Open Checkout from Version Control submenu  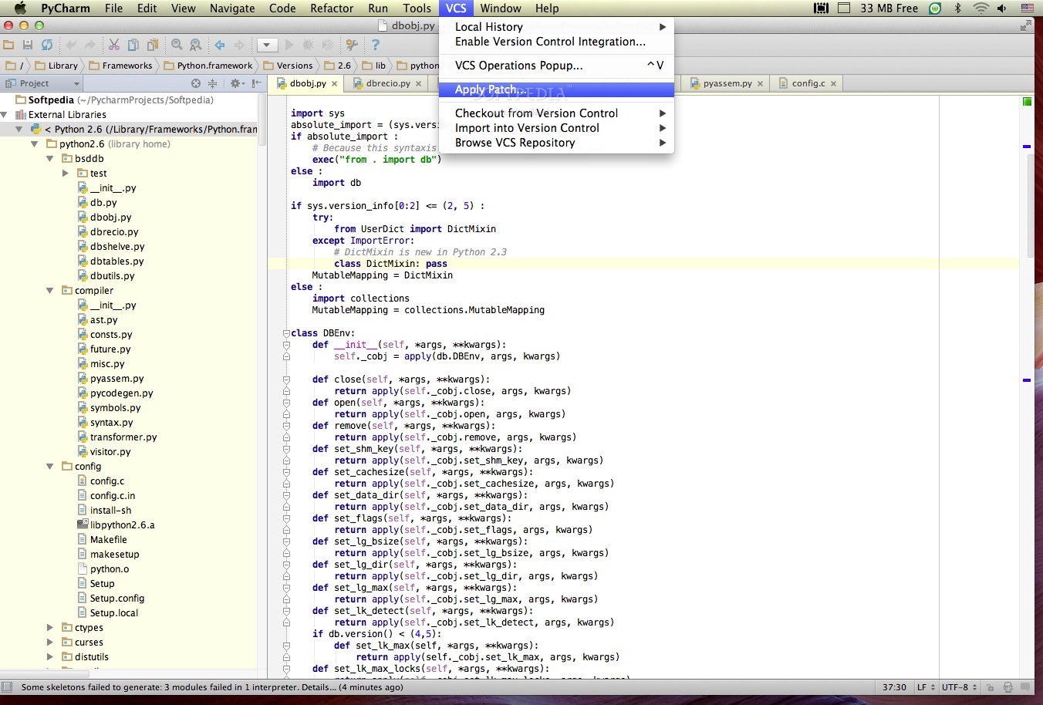[x=556, y=113]
